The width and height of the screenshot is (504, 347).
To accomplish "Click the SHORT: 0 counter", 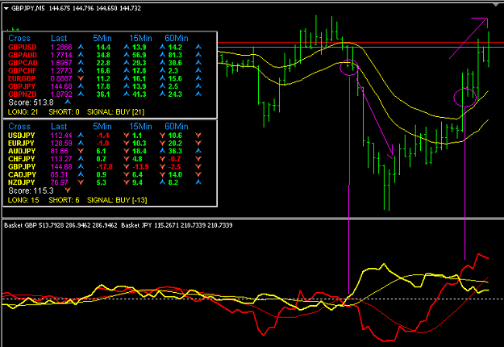I will tap(64, 112).
